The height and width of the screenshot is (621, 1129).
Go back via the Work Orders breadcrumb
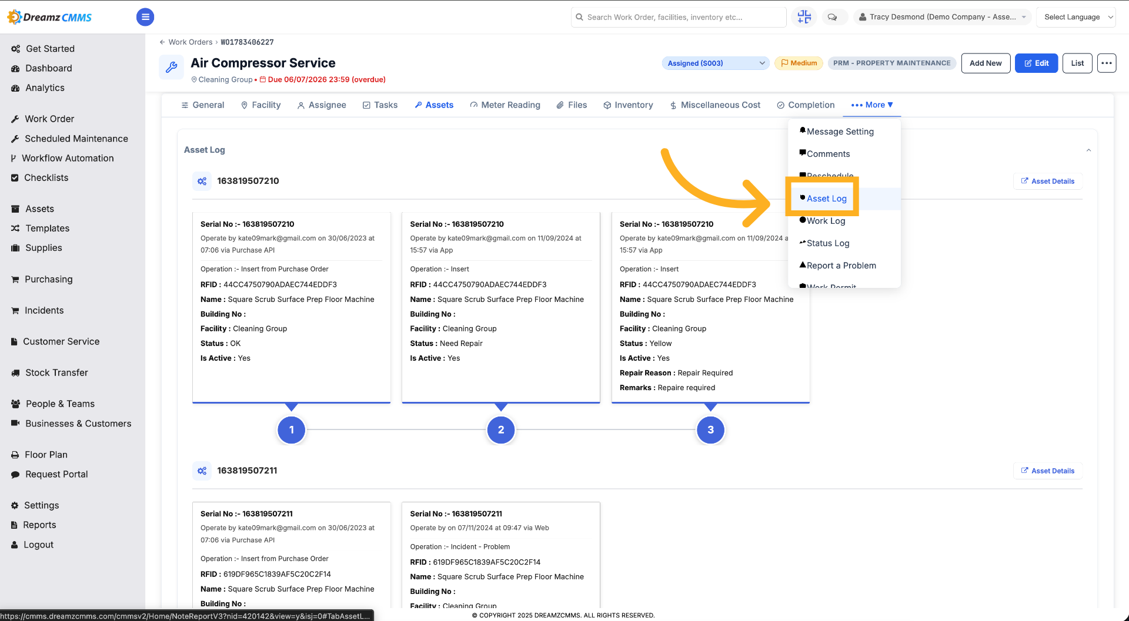pos(186,42)
